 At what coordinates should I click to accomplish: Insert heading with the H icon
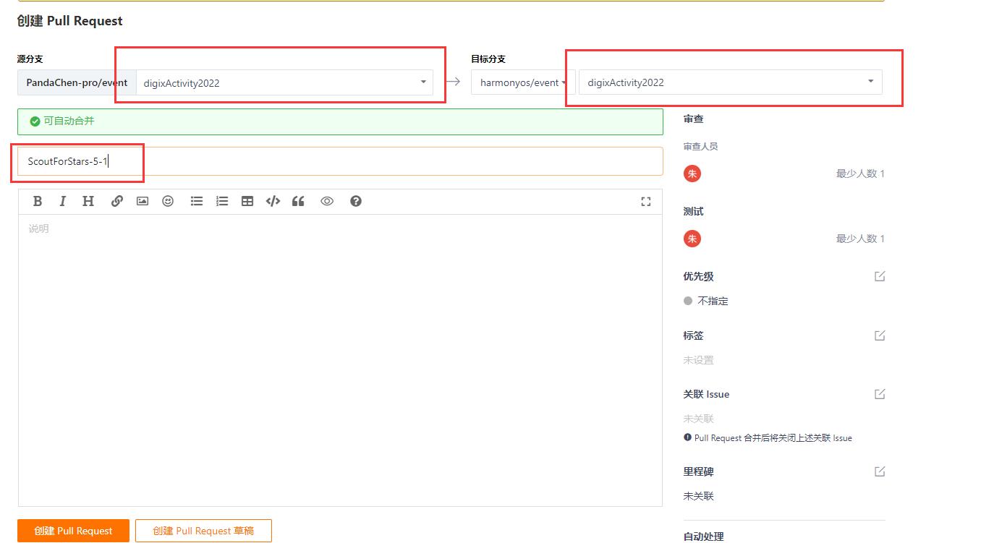[88, 202]
